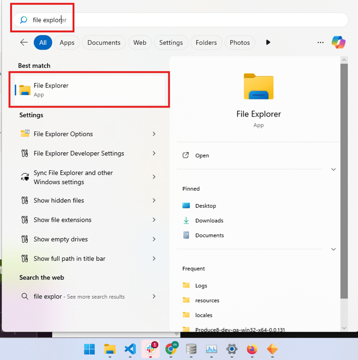Collapse the Open actions section chevron
Image resolution: width=358 pixels, height=360 pixels.
point(333,169)
